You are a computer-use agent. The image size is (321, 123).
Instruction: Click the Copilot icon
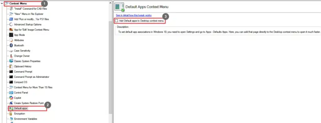pos(11,98)
